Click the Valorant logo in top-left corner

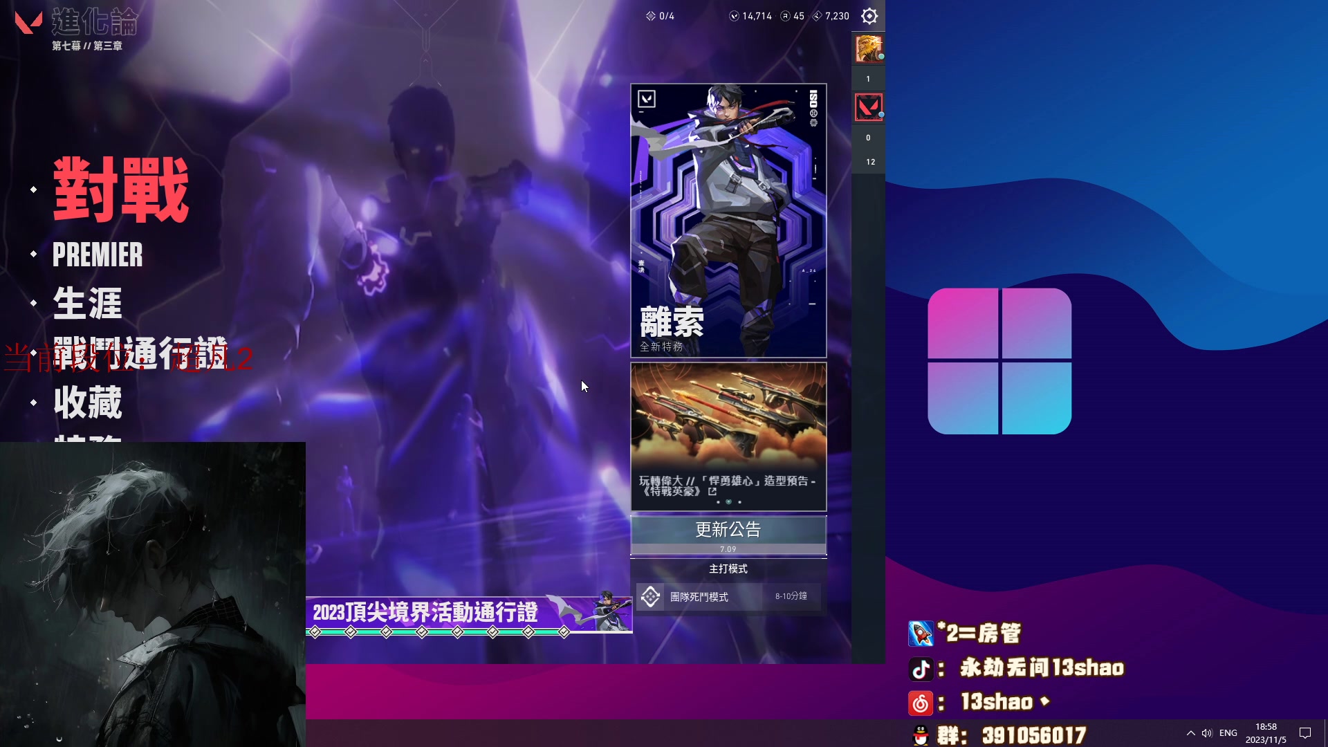[x=28, y=22]
